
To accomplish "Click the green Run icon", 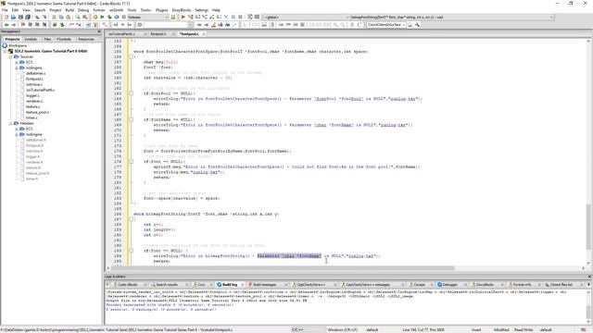I will pos(102,18).
